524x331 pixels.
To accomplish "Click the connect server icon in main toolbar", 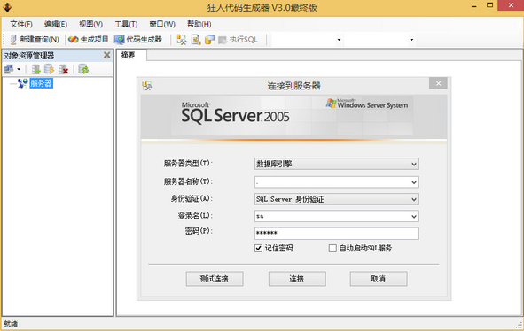I will click(182, 39).
